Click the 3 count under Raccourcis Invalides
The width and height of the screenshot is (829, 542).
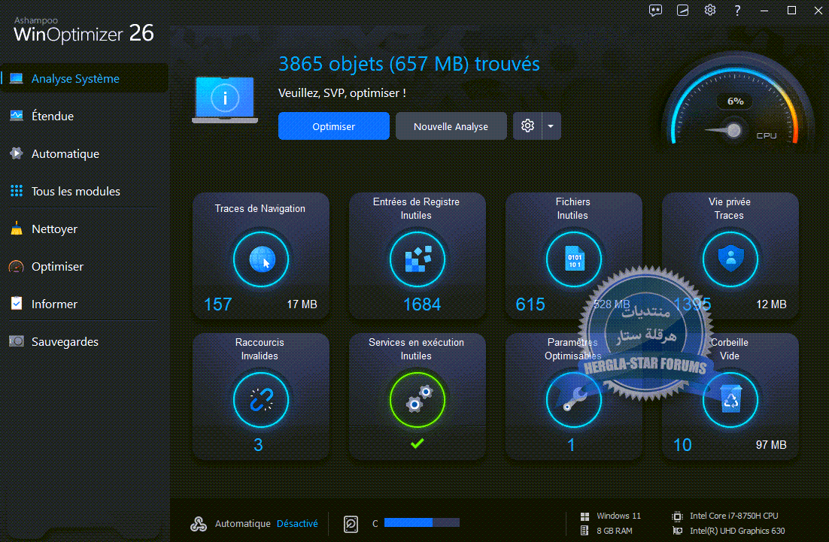pyautogui.click(x=258, y=445)
